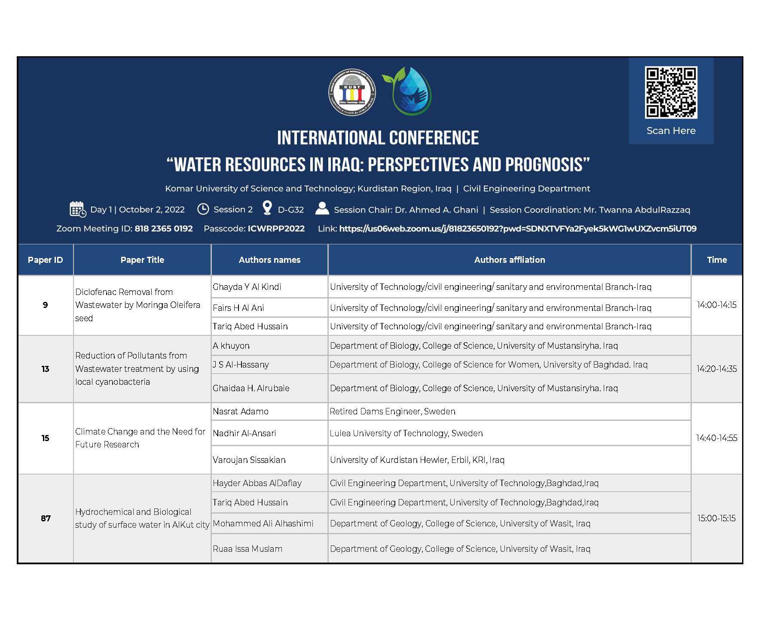
Task: Click the Zoom Meeting ID number
Action: pyautogui.click(x=164, y=228)
